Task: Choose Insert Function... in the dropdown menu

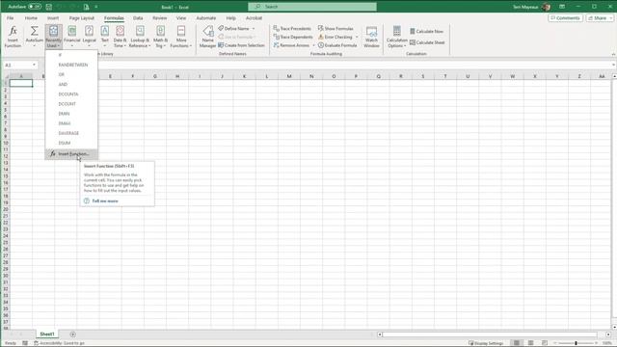Action: 71,154
